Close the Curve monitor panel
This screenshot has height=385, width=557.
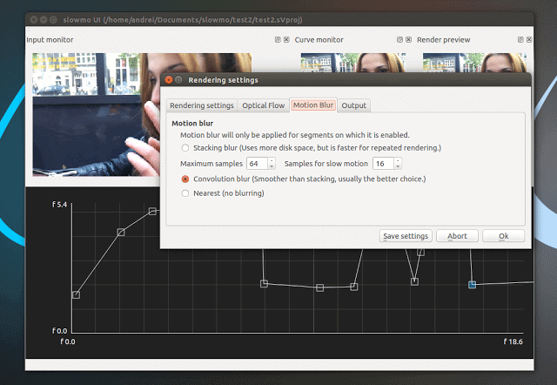408,39
